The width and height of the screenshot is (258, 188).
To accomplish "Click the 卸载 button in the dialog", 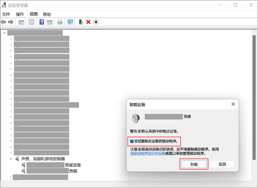I will click(x=194, y=164).
